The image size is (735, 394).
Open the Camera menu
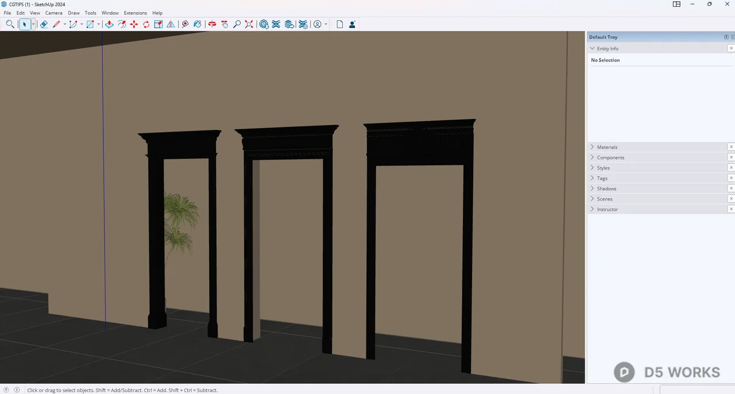54,13
